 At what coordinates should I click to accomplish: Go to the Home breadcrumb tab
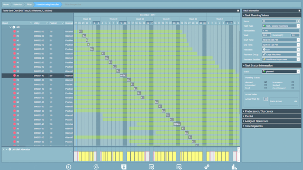6,4
